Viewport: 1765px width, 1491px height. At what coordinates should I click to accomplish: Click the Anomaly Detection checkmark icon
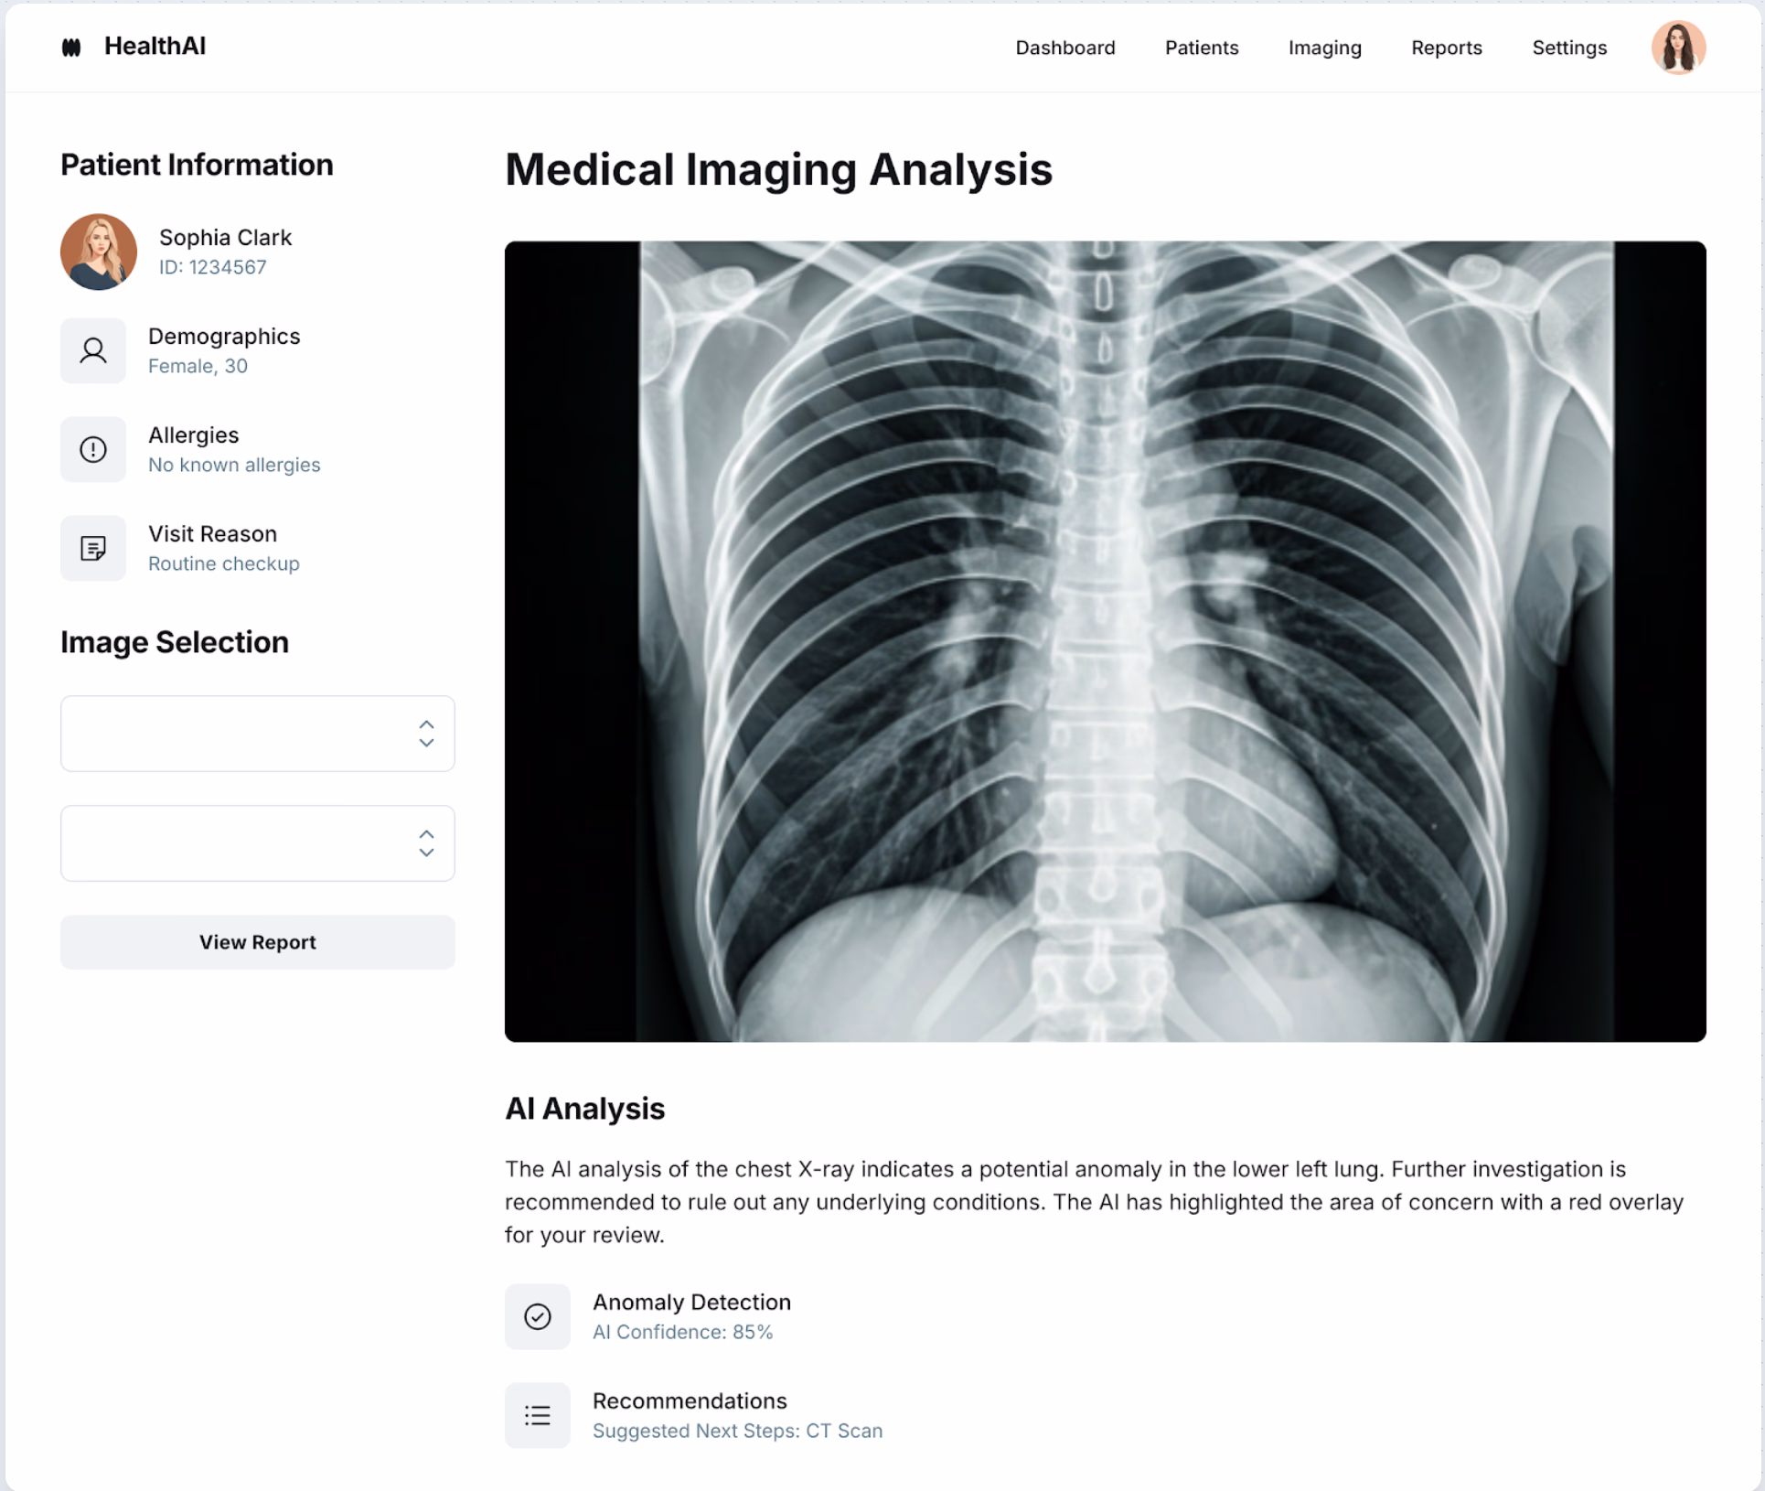coord(538,1316)
